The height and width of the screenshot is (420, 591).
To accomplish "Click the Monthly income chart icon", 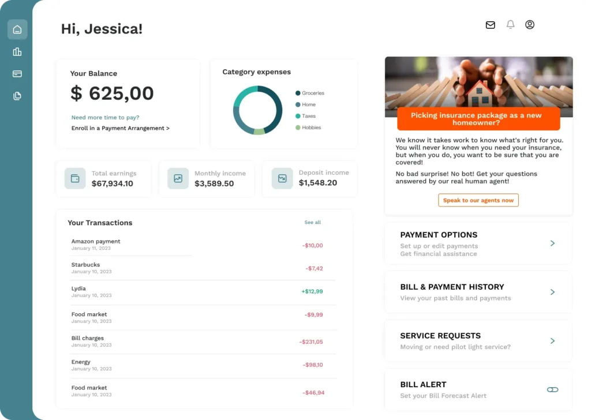I will [178, 178].
